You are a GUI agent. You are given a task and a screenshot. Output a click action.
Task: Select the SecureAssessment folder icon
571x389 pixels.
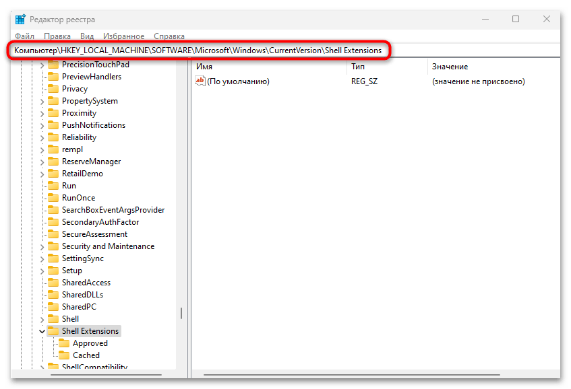click(x=54, y=234)
